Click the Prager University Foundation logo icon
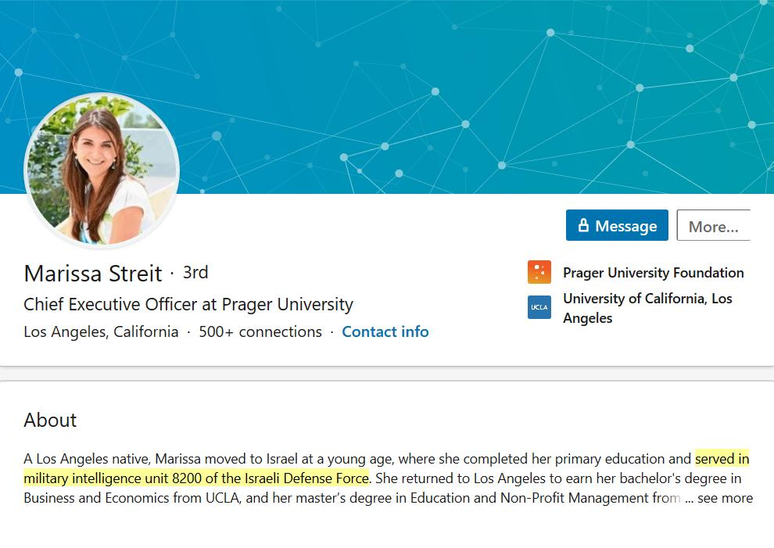This screenshot has height=548, width=774. (x=539, y=272)
